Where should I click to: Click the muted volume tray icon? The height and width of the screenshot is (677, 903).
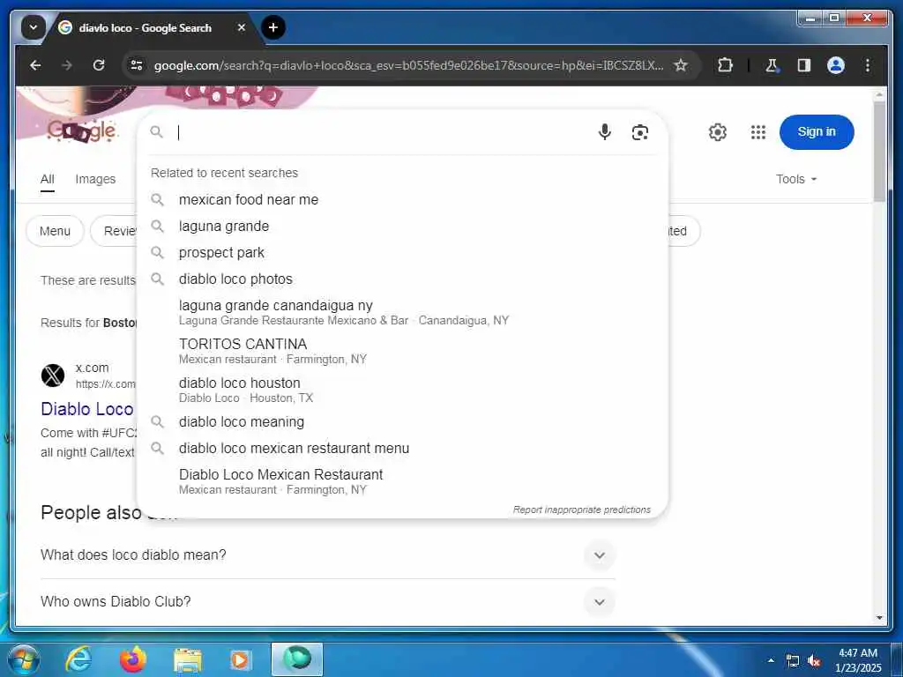(814, 661)
